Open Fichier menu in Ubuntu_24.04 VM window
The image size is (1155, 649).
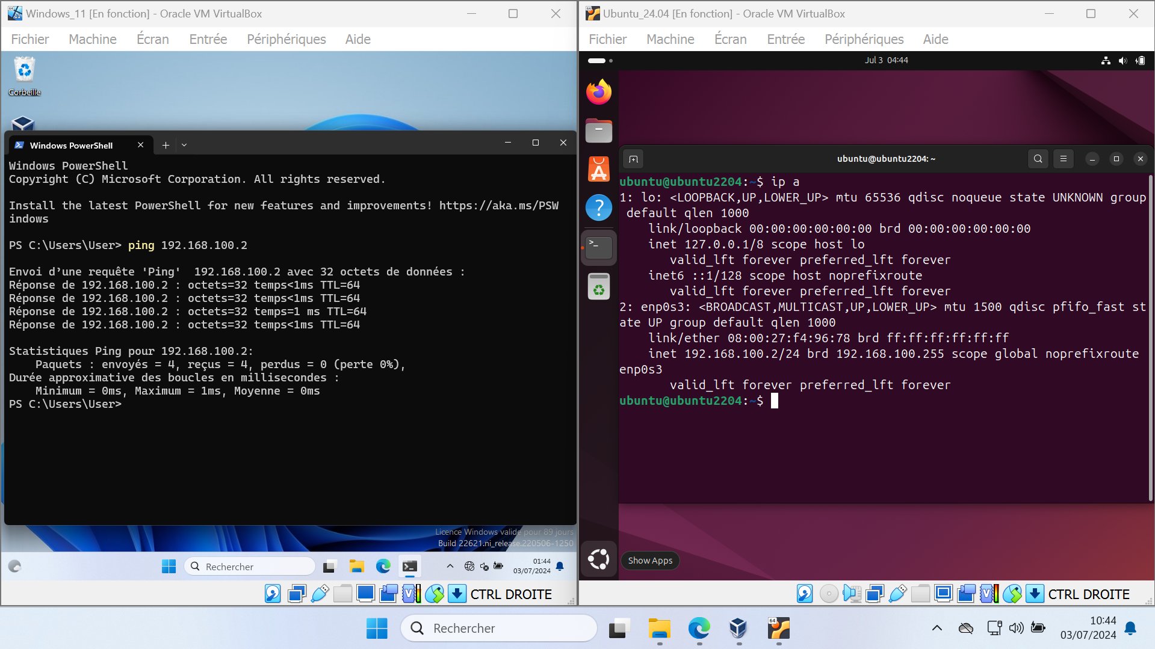point(608,39)
